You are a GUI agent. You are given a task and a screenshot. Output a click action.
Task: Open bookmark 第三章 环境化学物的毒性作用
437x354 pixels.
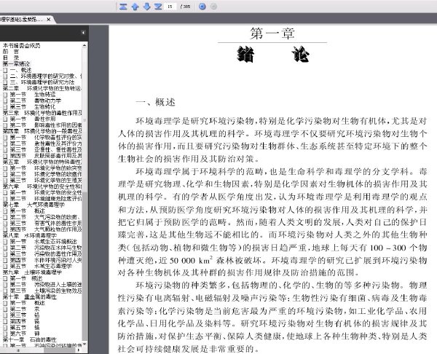pyautogui.click(x=42, y=113)
